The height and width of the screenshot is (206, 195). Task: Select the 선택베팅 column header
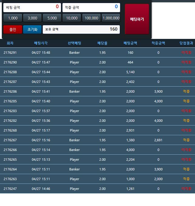[74, 43]
